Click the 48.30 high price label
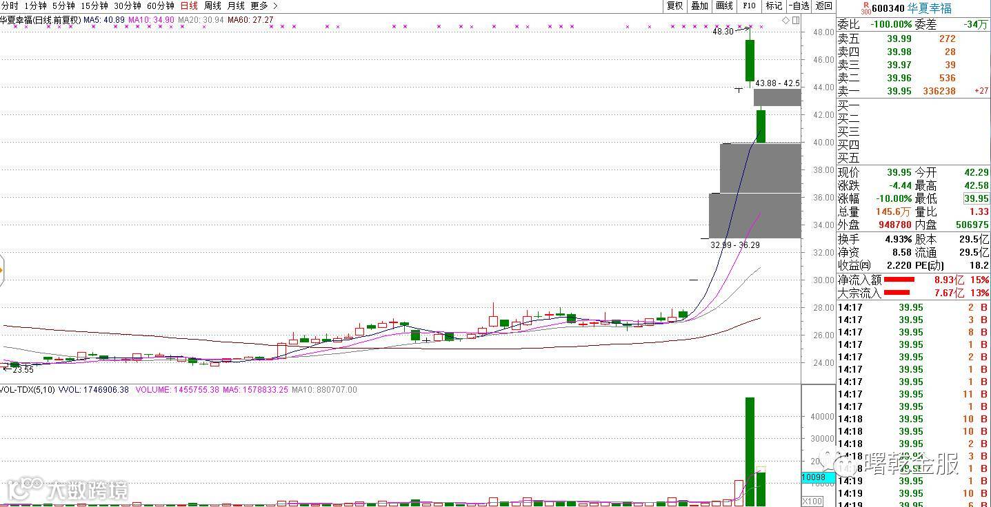 click(723, 32)
